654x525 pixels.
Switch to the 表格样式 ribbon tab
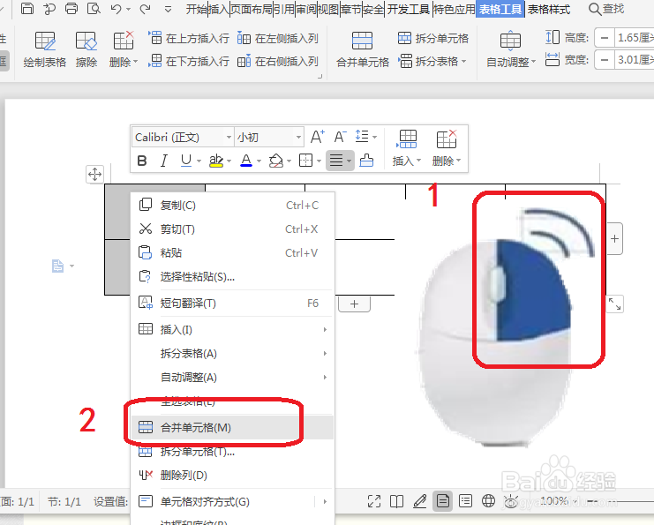click(x=548, y=9)
